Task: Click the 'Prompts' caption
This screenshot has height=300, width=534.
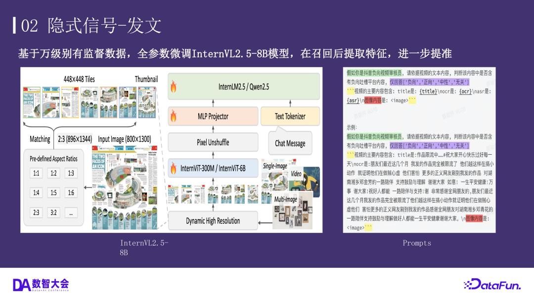Action: point(417,243)
